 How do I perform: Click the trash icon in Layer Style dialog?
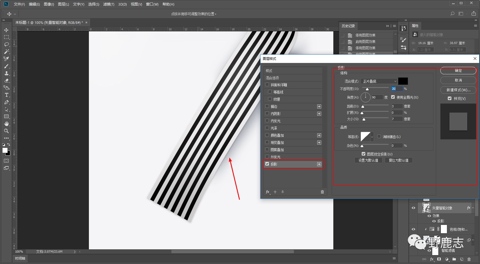click(322, 192)
